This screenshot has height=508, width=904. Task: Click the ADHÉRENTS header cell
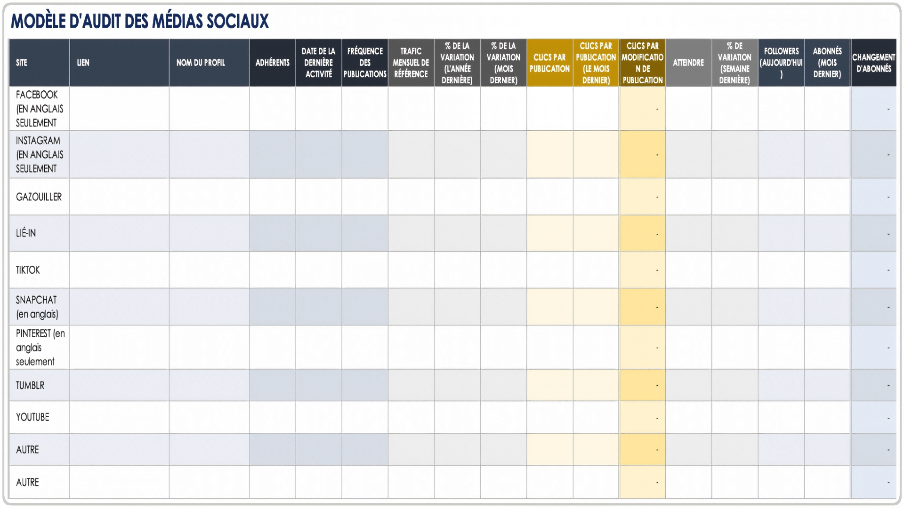click(x=273, y=63)
